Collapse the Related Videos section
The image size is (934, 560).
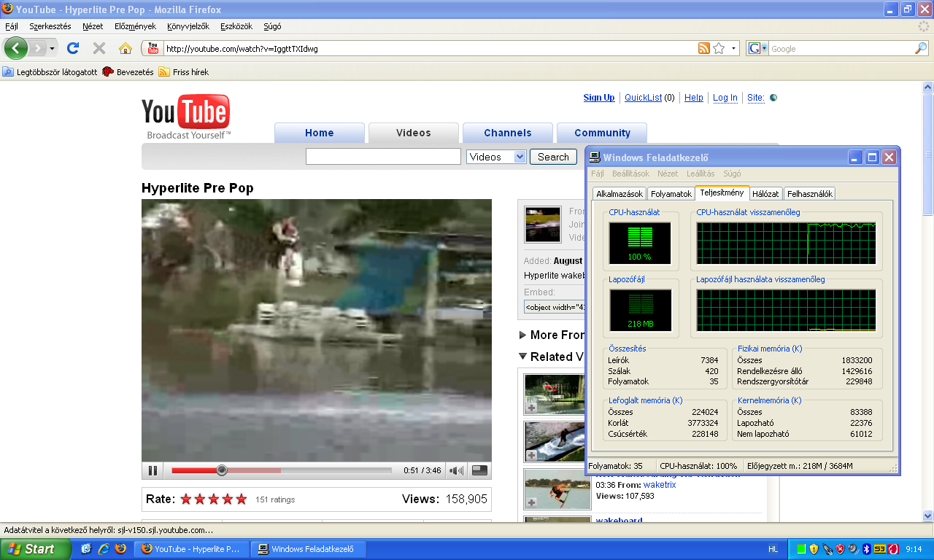tap(522, 357)
